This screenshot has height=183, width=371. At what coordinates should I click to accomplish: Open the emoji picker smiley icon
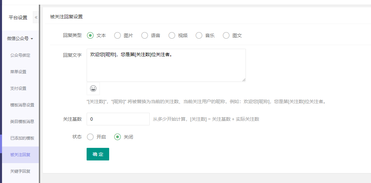tap(93, 89)
